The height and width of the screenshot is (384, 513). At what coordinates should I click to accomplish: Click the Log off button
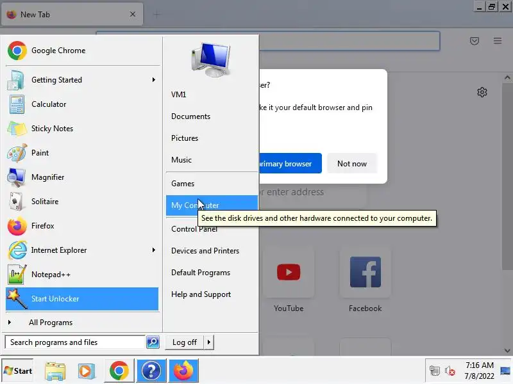(x=185, y=342)
